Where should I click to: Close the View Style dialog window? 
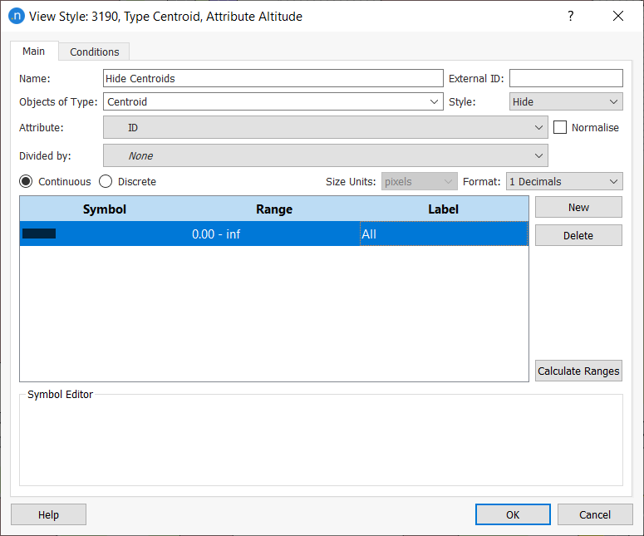[617, 16]
